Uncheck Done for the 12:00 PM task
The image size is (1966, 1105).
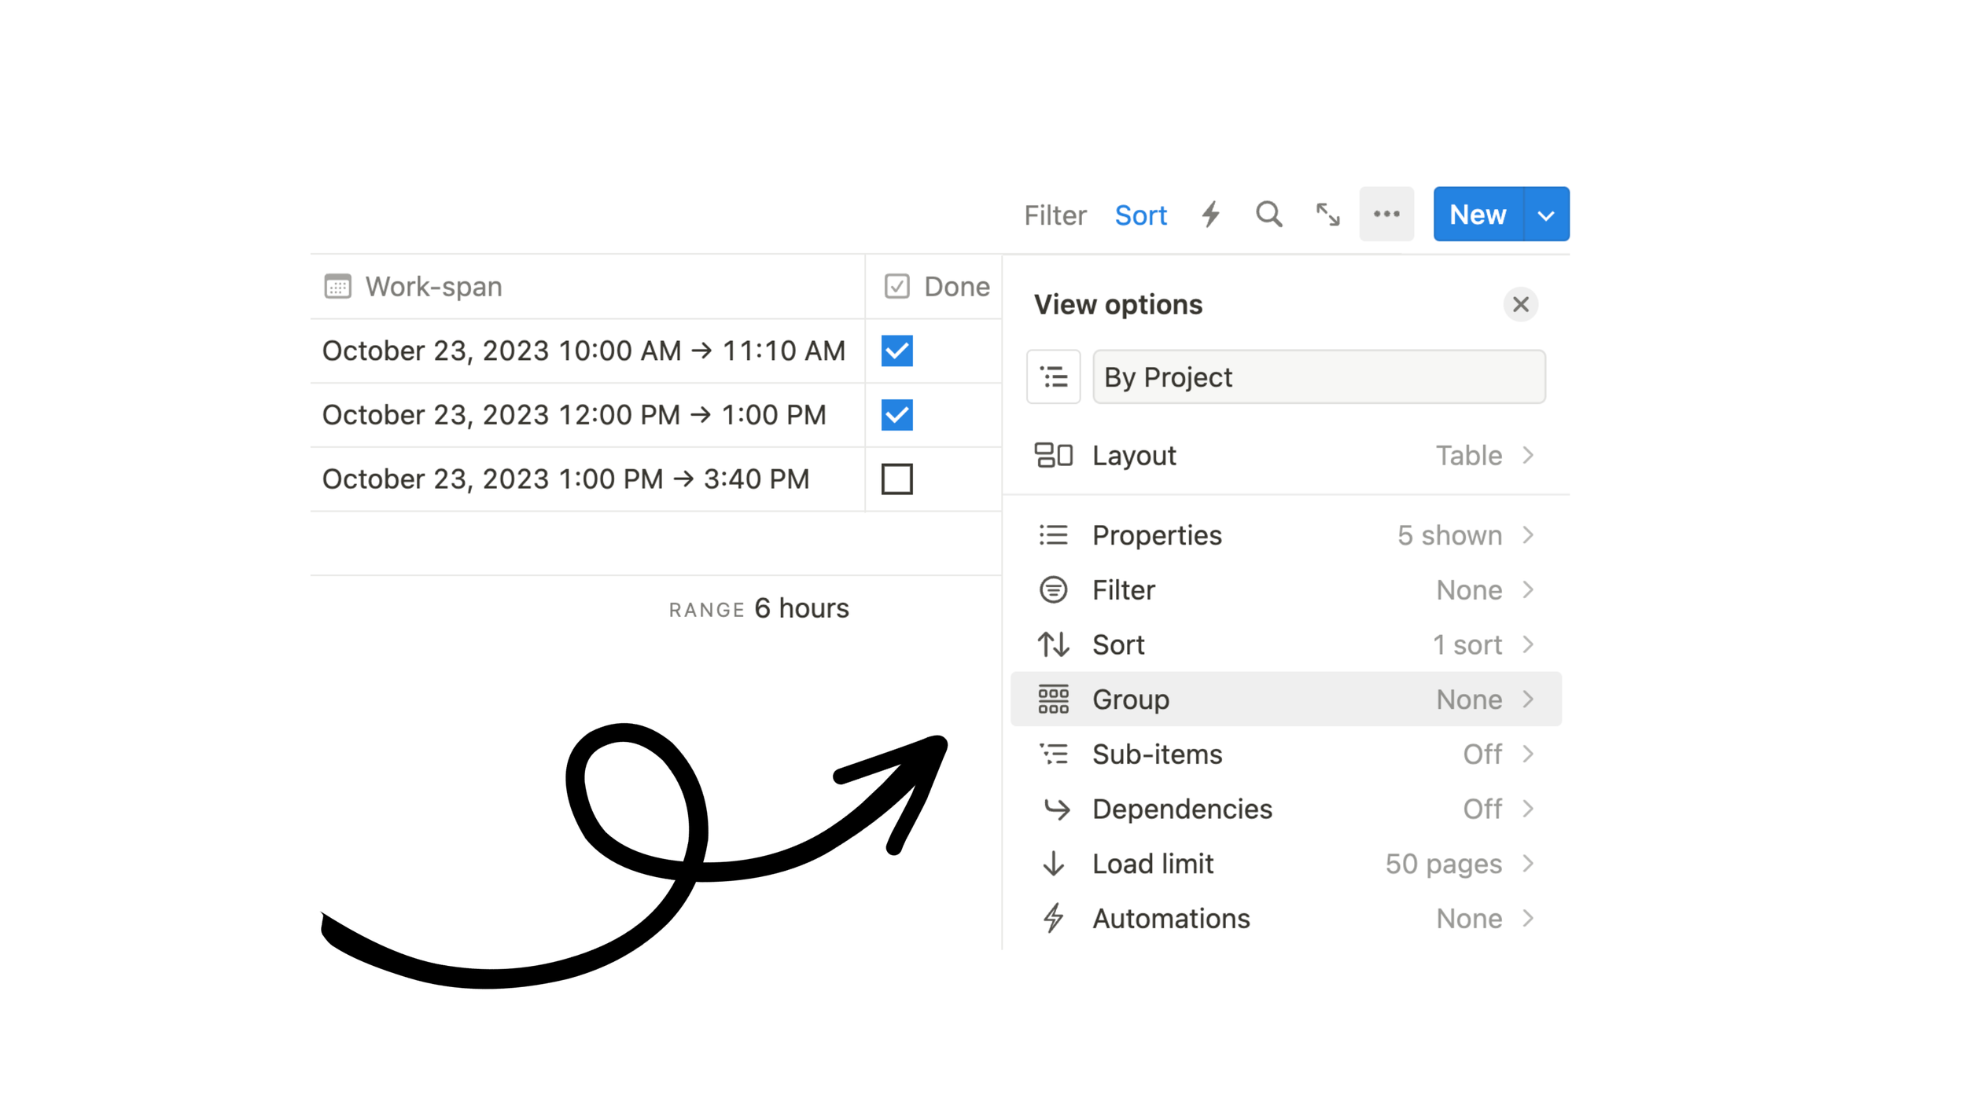(x=896, y=415)
